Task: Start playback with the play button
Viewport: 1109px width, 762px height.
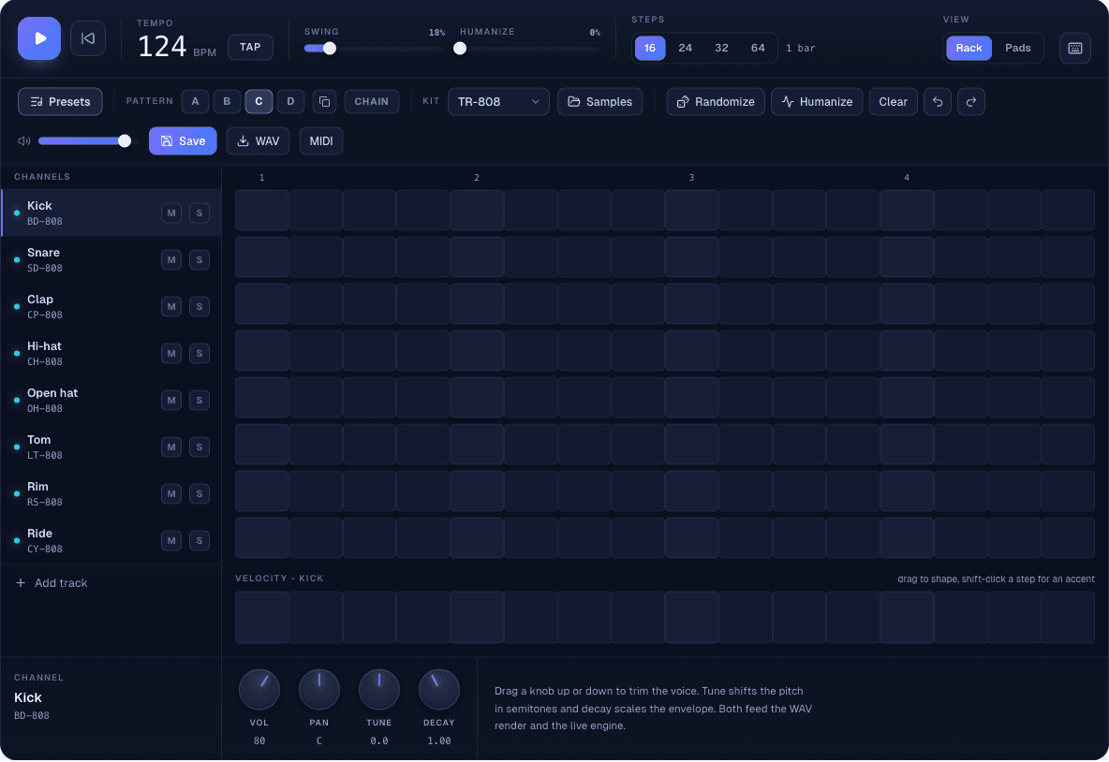Action: pyautogui.click(x=39, y=38)
